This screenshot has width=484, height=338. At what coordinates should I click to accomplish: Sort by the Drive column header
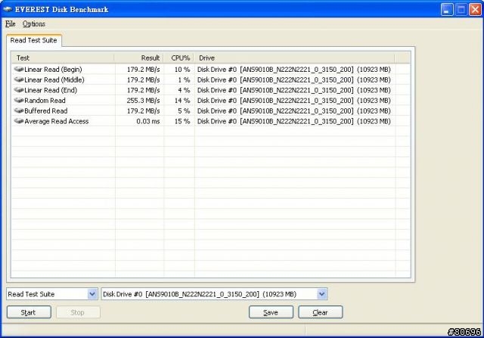(294, 57)
